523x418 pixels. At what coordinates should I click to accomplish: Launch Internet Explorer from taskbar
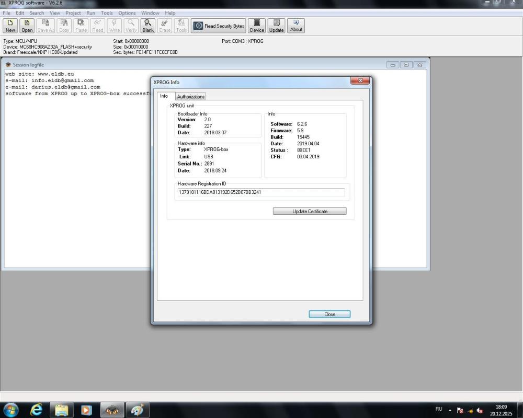[x=37, y=410]
